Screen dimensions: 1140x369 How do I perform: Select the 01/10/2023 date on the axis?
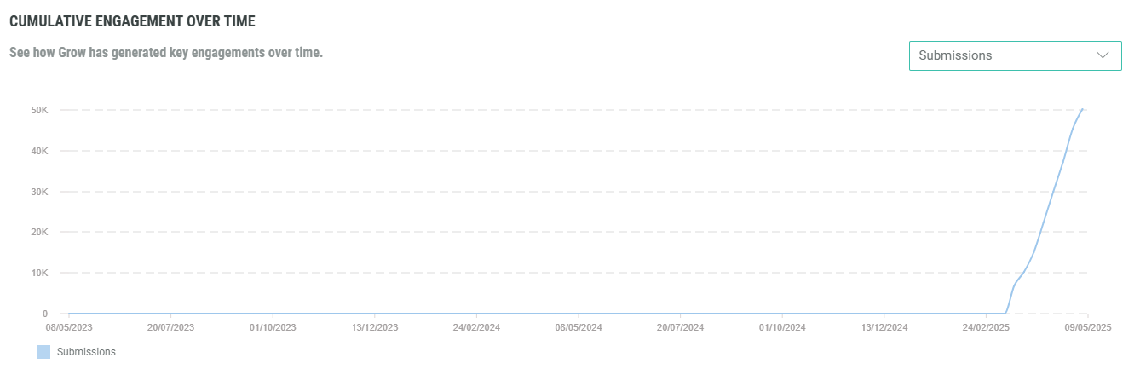pos(273,326)
